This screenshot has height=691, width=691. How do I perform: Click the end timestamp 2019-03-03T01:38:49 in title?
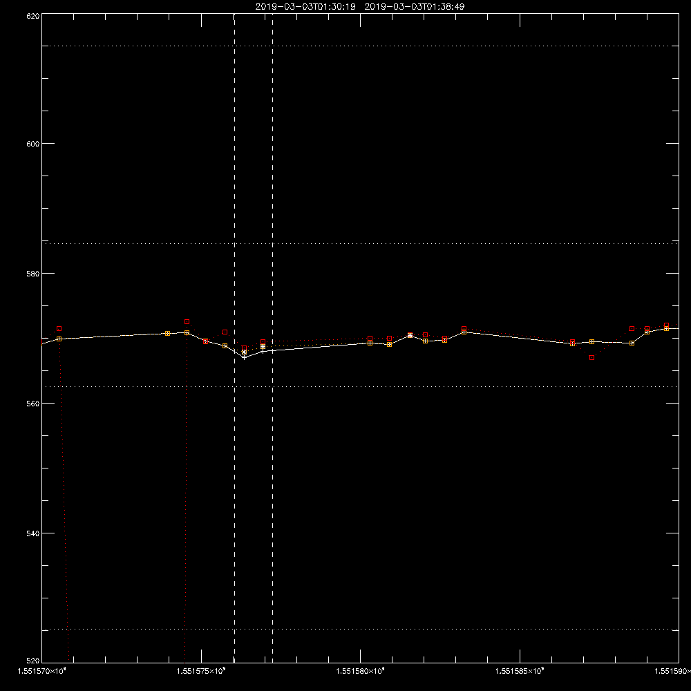414,7
